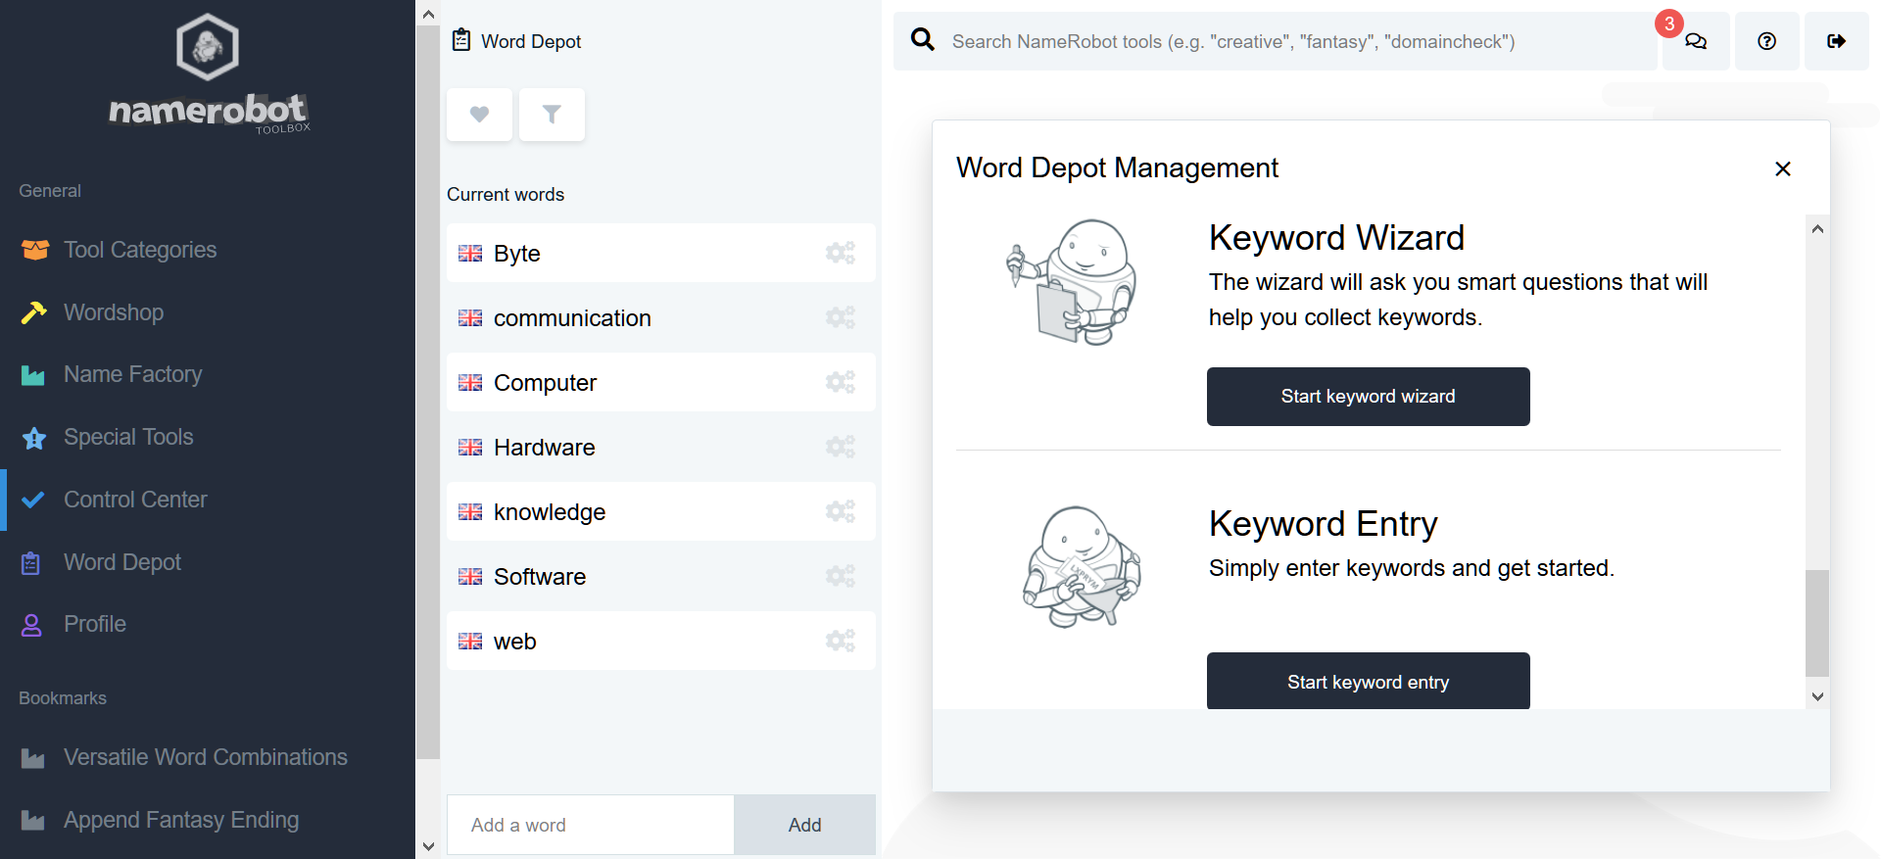Screen dimensions: 1881x859
Task: Close the Word Depot Management dialog
Action: (1783, 168)
